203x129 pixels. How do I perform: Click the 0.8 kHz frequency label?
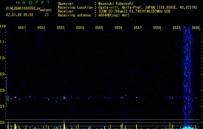click(3, 90)
